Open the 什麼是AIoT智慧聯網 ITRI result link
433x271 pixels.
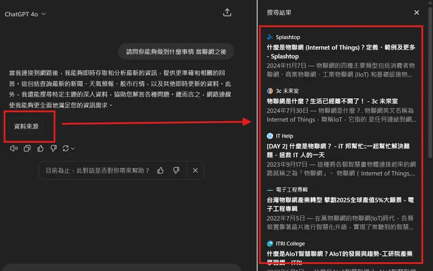tap(339, 258)
